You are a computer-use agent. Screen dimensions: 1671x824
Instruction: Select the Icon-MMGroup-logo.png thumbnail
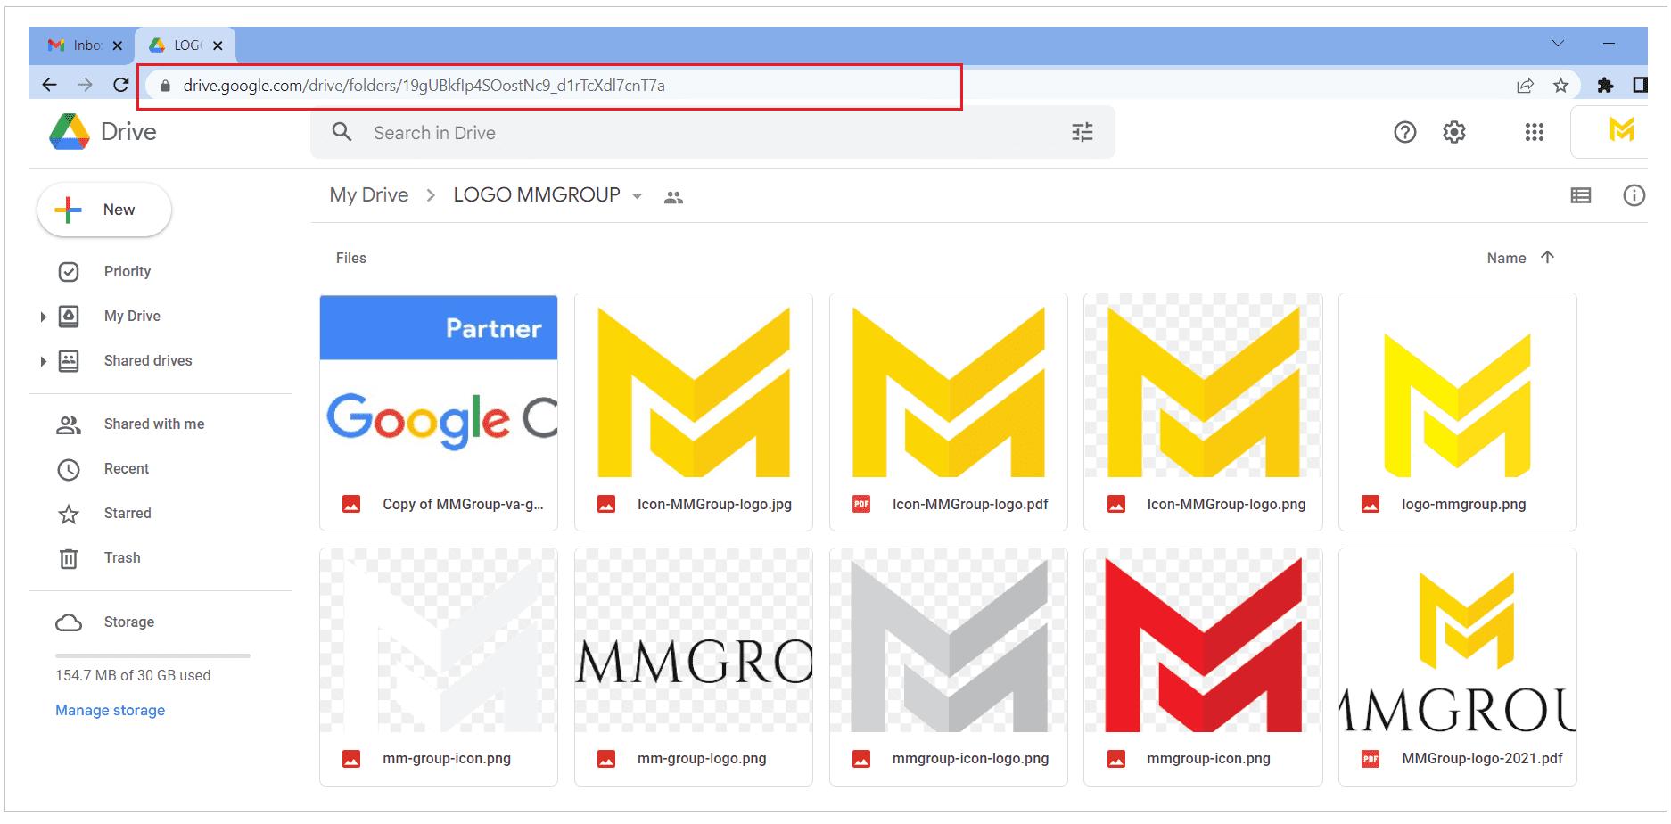tap(1203, 386)
